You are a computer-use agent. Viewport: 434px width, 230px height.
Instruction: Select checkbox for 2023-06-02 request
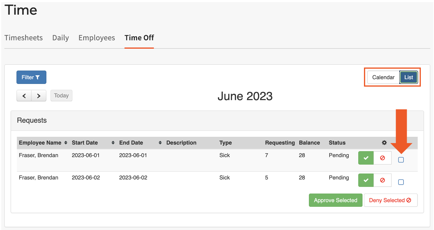coord(401,182)
